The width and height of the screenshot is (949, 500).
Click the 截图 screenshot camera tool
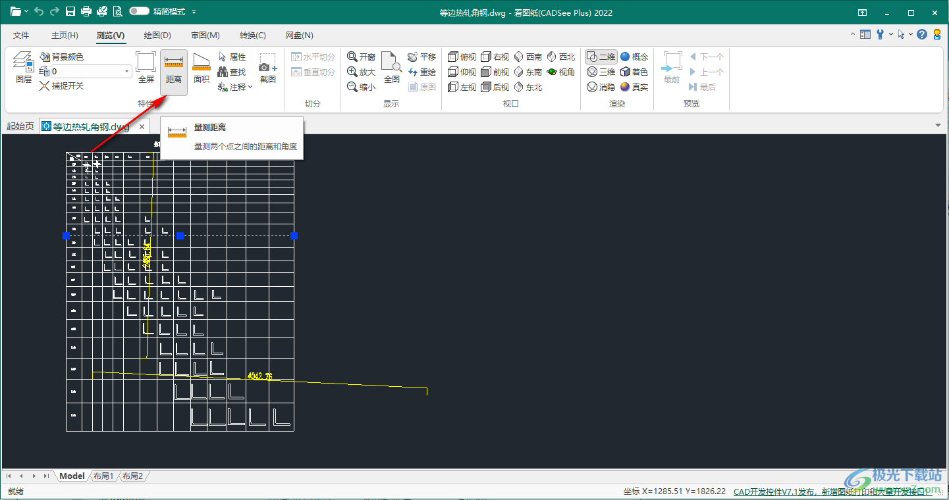[x=268, y=68]
